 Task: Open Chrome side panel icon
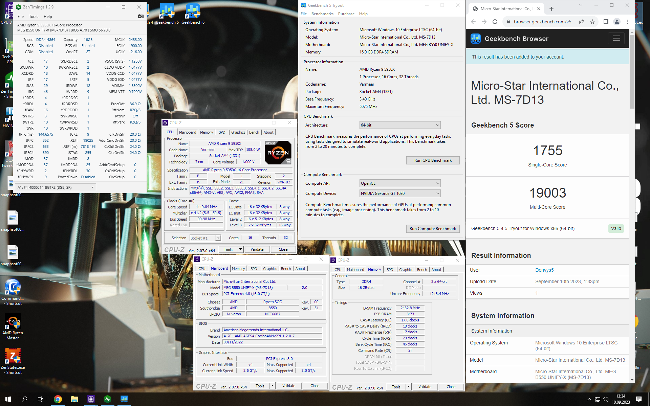[x=606, y=22]
